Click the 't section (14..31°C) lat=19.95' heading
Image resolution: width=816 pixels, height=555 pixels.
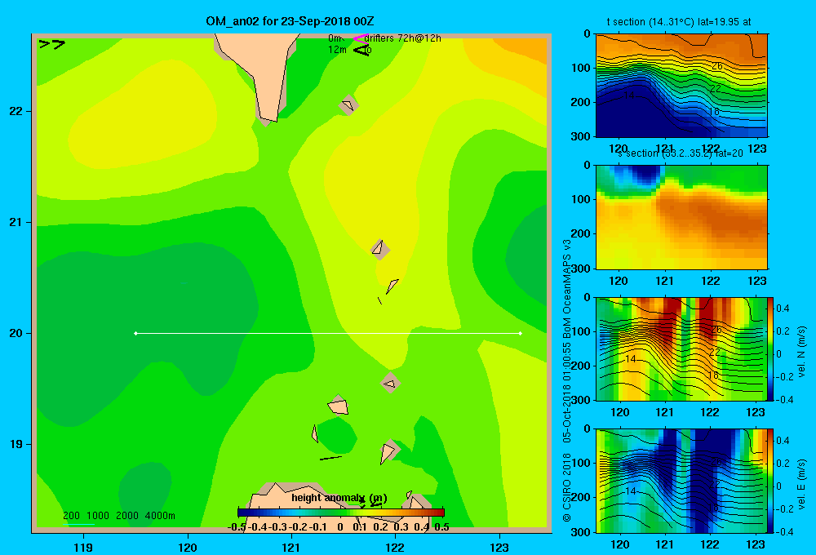click(x=679, y=22)
